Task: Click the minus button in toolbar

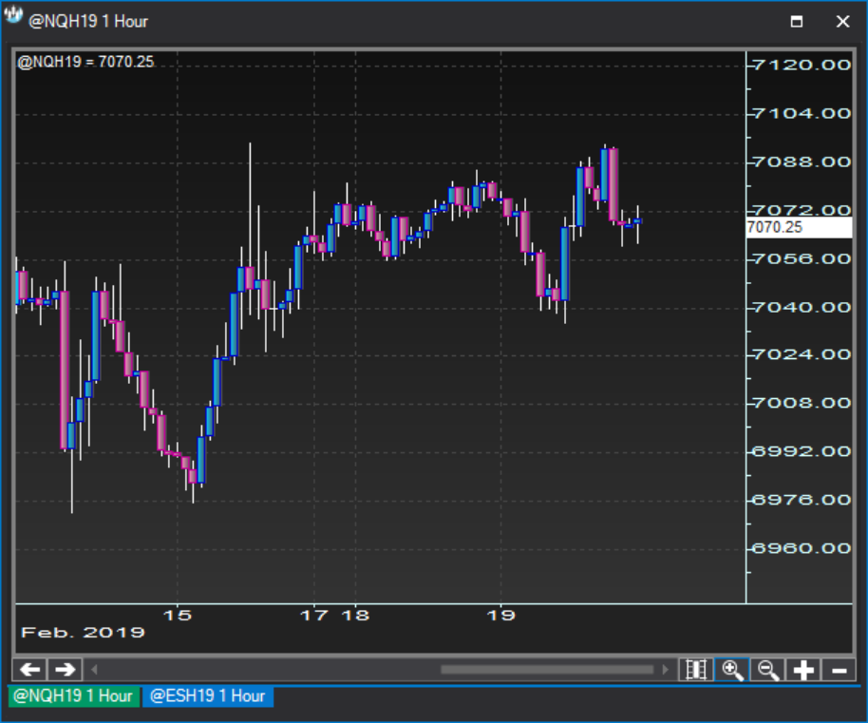Action: point(840,670)
